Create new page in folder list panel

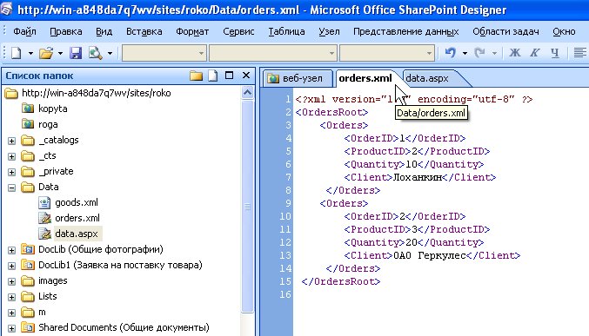click(x=213, y=76)
